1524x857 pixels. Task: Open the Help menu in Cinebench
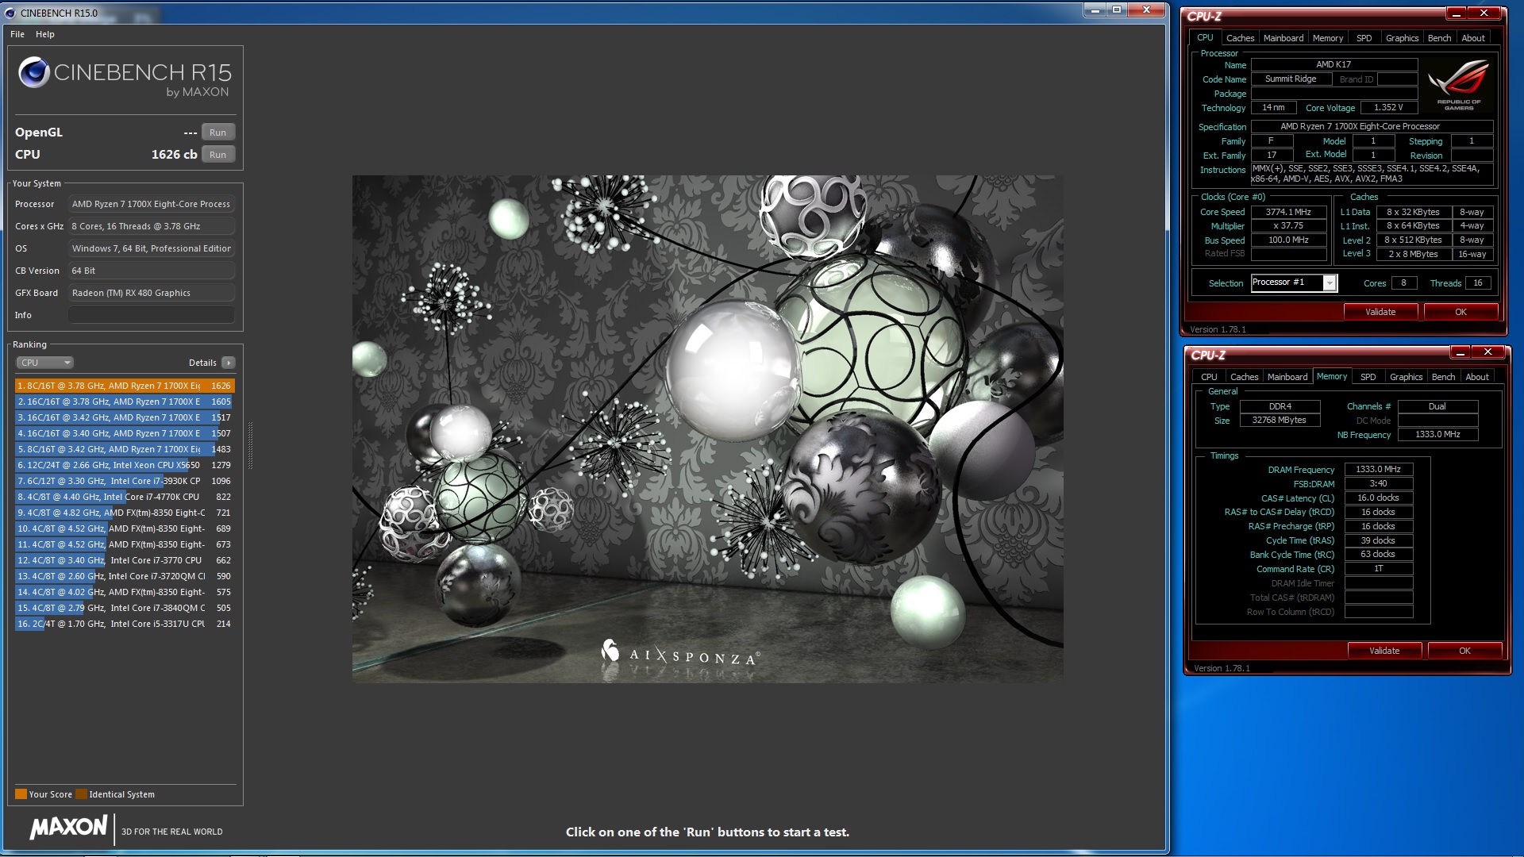pos(45,34)
